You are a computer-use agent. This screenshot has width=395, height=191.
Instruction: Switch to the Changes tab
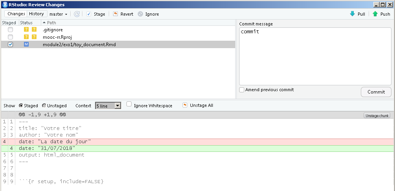16,14
